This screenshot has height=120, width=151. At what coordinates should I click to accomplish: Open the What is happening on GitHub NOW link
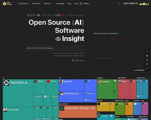click(x=107, y=33)
